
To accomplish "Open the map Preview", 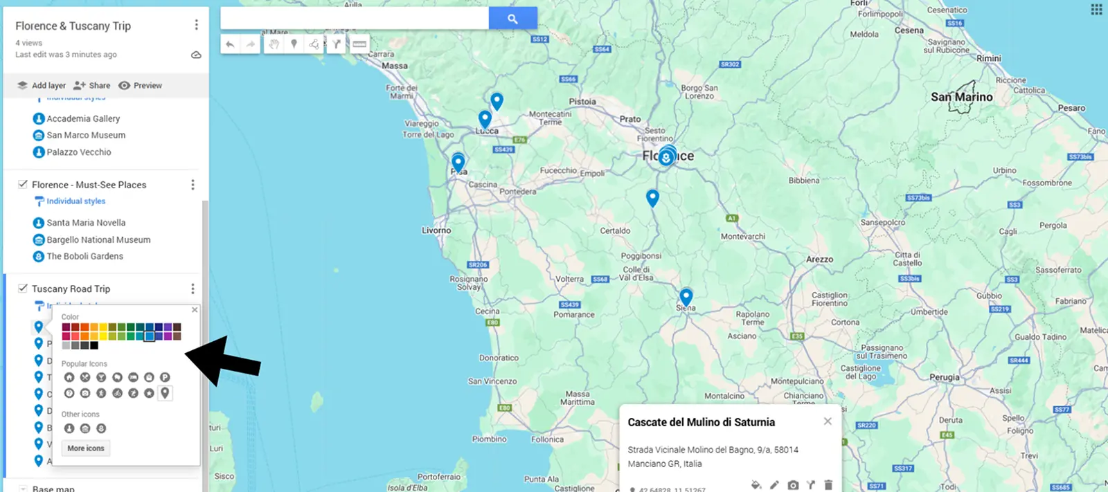I will (x=141, y=85).
